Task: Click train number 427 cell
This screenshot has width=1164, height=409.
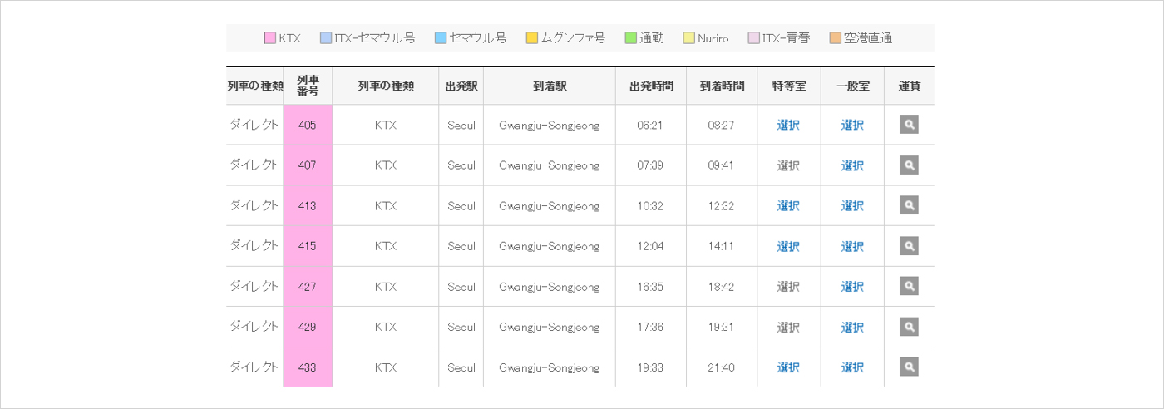Action: (x=308, y=286)
